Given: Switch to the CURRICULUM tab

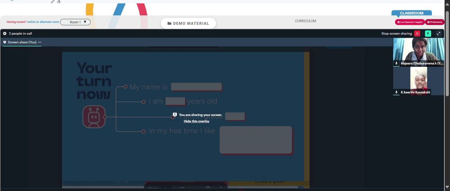Looking at the screenshot, I should [306, 21].
